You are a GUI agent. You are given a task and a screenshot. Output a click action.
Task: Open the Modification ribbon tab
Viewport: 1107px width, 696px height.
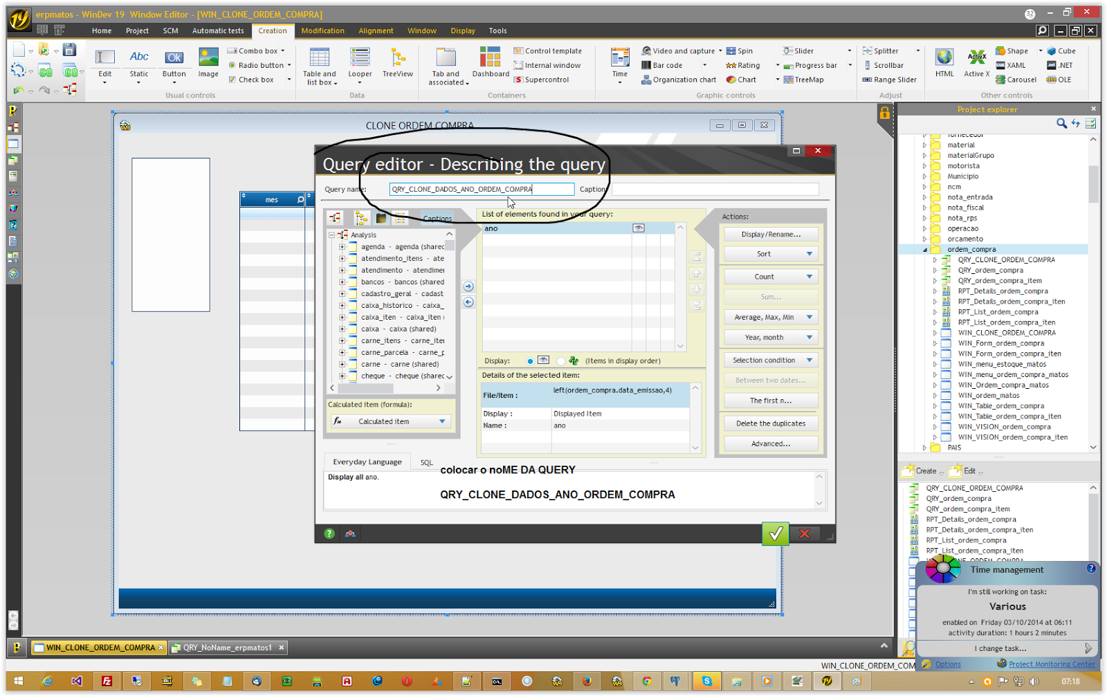click(322, 30)
